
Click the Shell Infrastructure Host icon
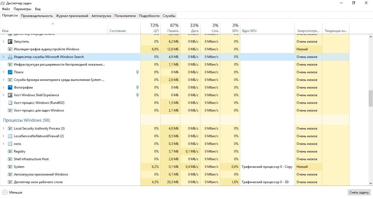(x=10, y=159)
